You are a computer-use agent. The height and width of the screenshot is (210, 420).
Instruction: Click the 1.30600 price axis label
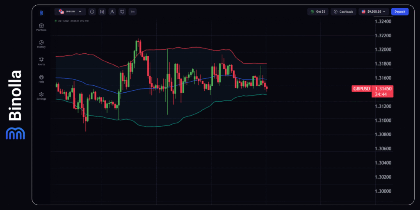[x=383, y=148]
